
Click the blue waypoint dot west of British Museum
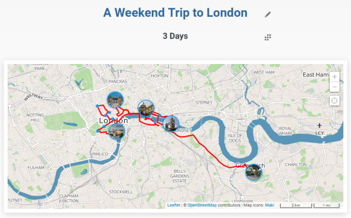[97, 106]
